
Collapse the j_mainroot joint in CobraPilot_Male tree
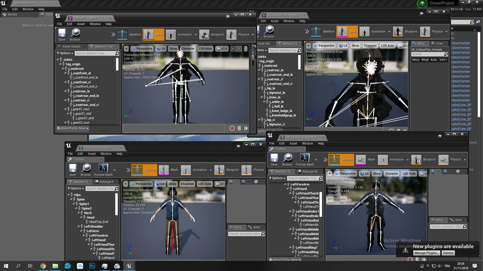click(x=63, y=69)
